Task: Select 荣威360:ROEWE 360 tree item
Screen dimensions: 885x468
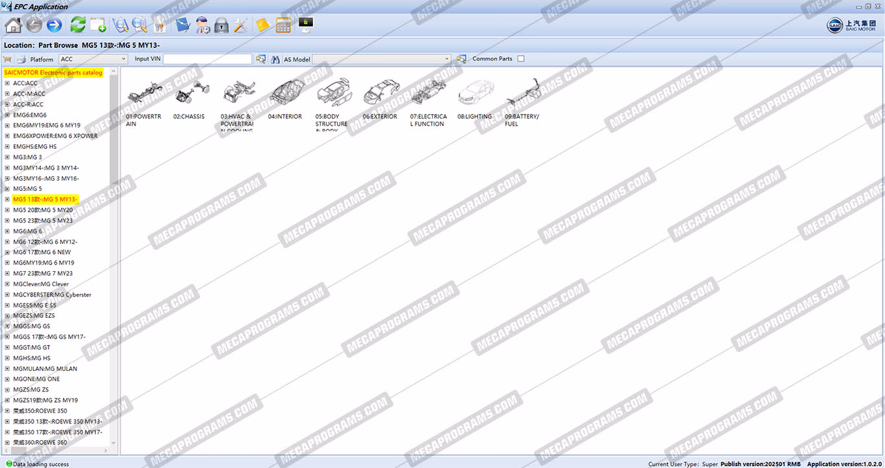Action: (x=40, y=443)
